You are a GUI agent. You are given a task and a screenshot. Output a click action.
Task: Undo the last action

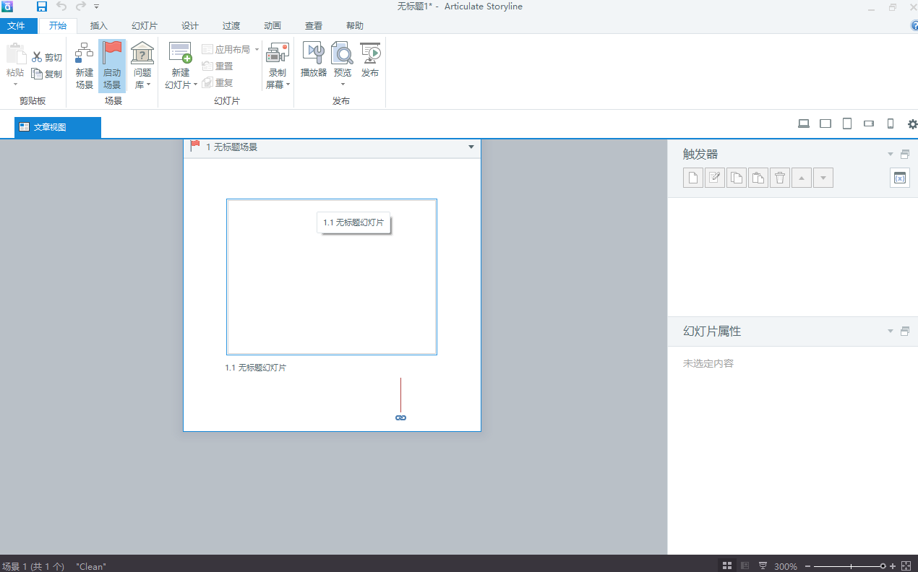61,6
